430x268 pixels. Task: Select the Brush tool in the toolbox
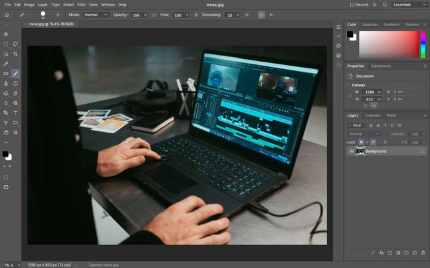point(15,73)
